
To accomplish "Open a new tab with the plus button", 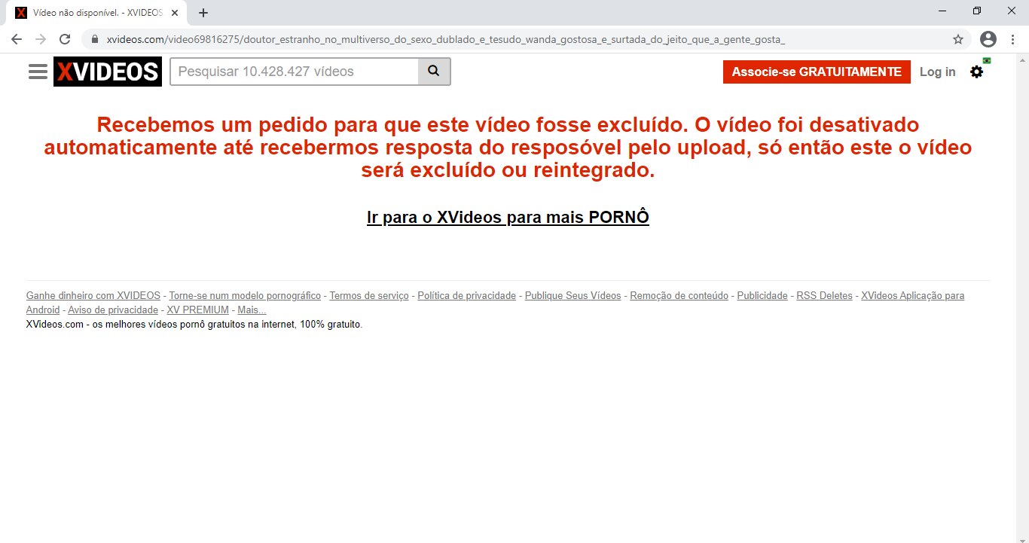I will pyautogui.click(x=203, y=13).
